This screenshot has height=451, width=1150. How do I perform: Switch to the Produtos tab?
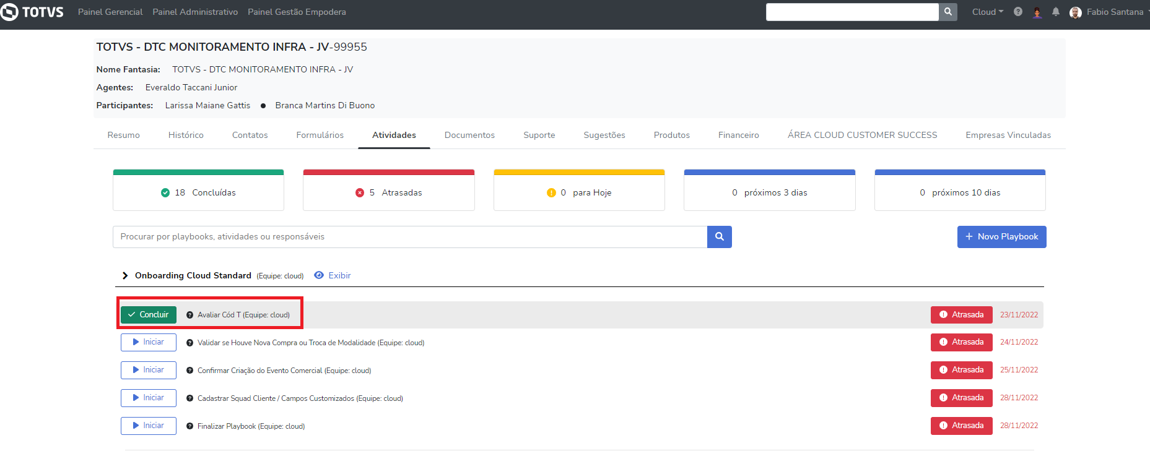[672, 135]
